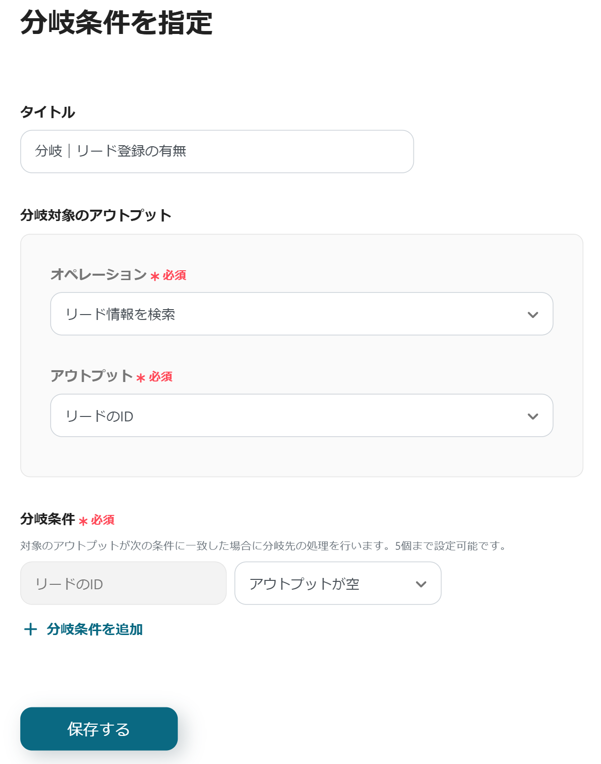The image size is (601, 764).
Task: Click the アウトプット label above the dropdown
Action: pyautogui.click(x=92, y=376)
